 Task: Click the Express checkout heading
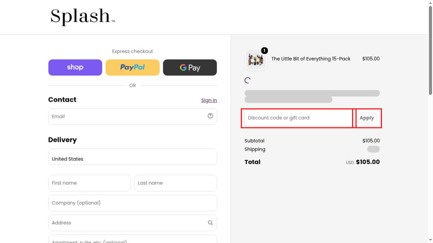133,51
